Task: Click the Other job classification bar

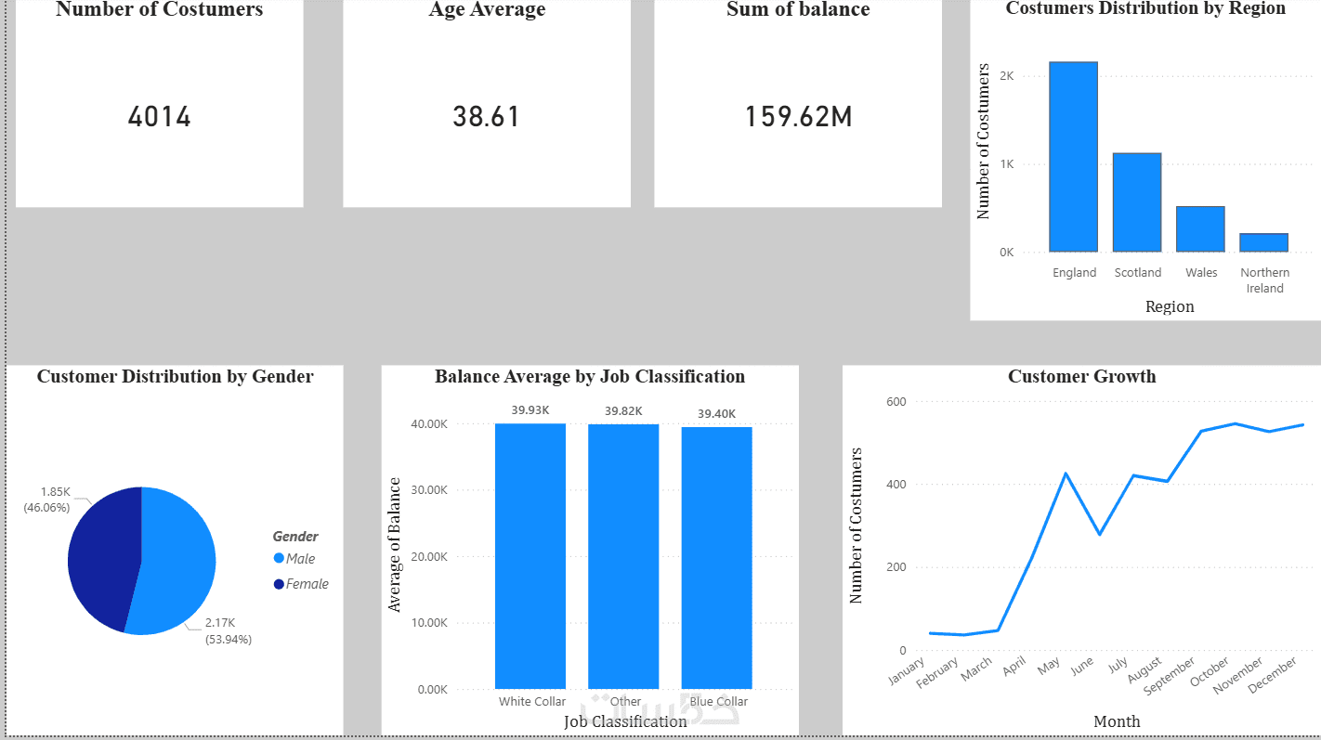Action: pyautogui.click(x=623, y=556)
